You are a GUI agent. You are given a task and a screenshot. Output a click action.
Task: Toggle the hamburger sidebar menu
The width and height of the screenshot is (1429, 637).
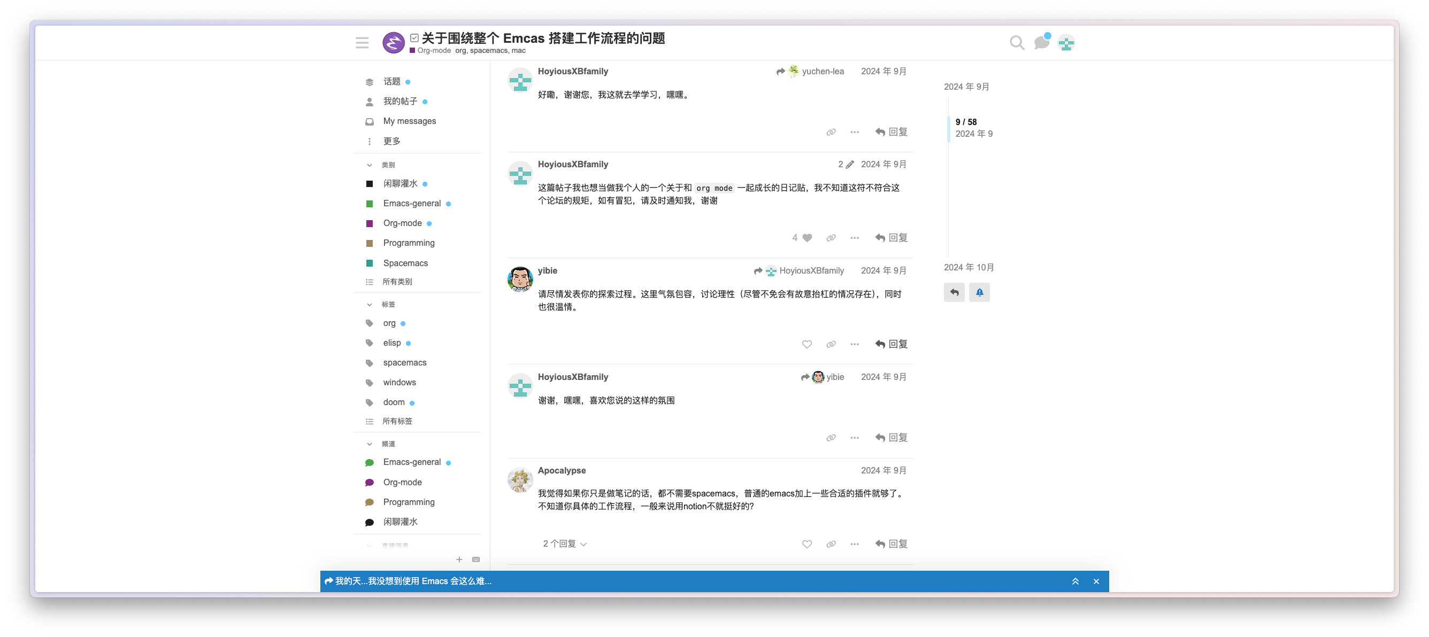(x=362, y=43)
